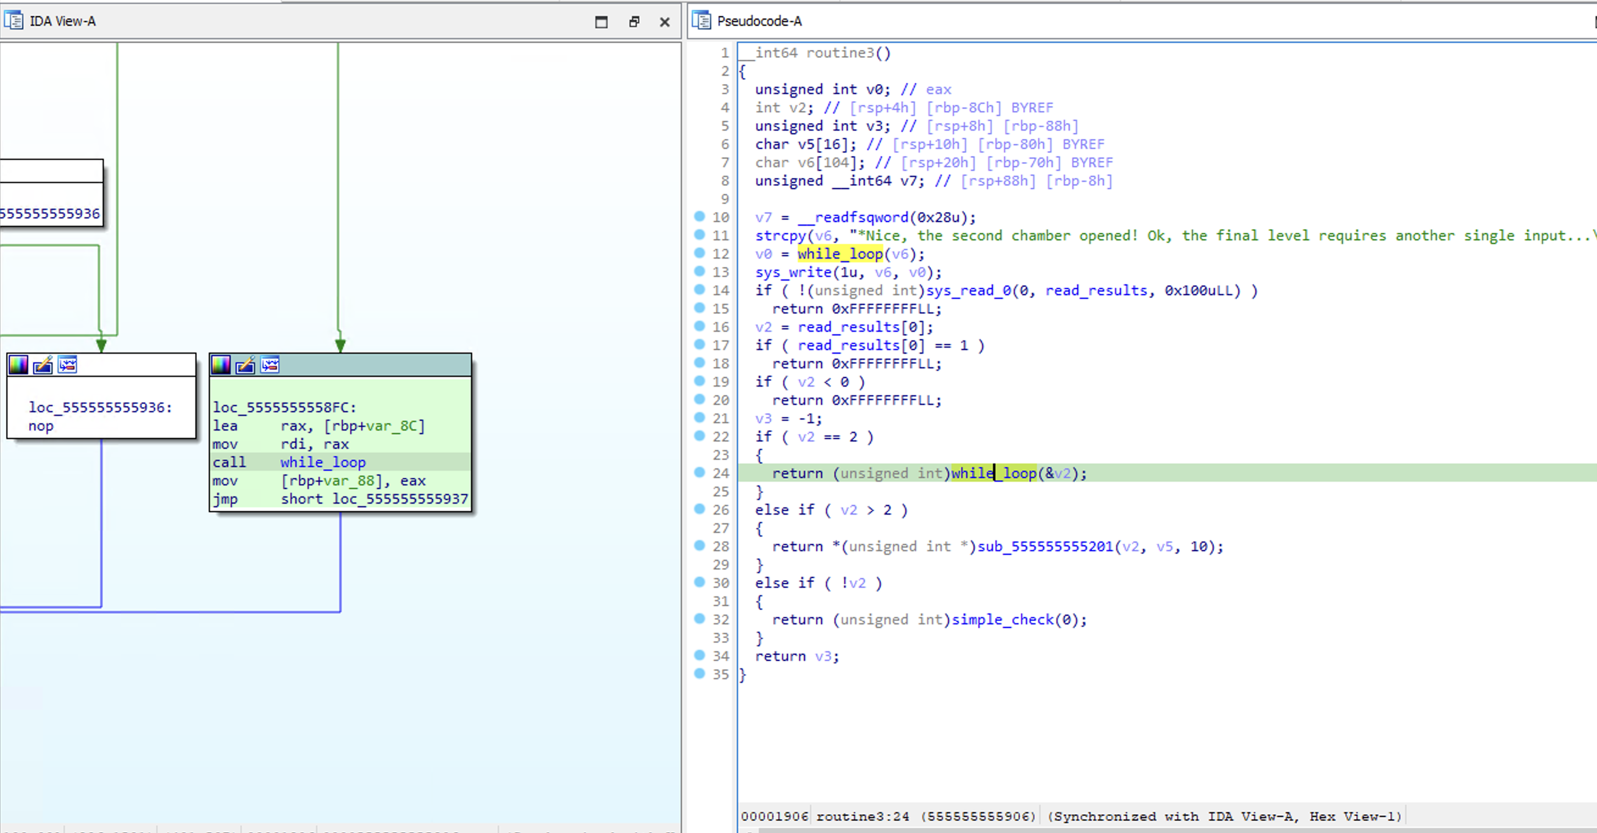
Task: Close the IDA View-A panel
Action: pos(664,22)
